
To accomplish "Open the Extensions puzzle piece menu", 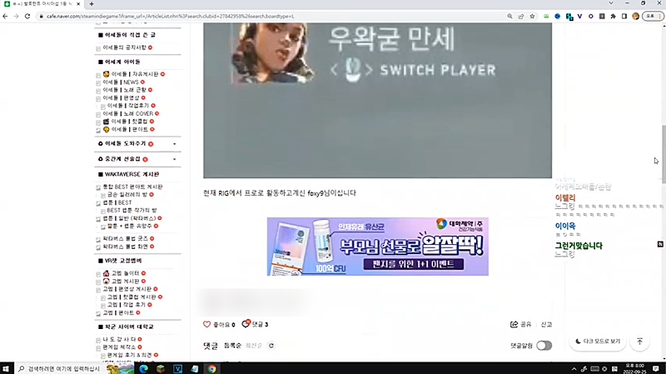I will point(613,16).
